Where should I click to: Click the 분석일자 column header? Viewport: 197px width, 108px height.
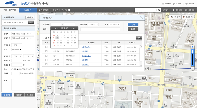132,43
